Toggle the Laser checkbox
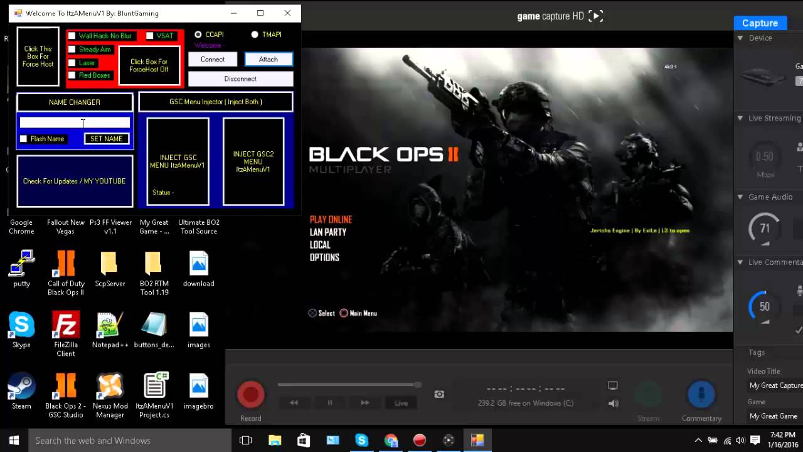 tap(72, 63)
